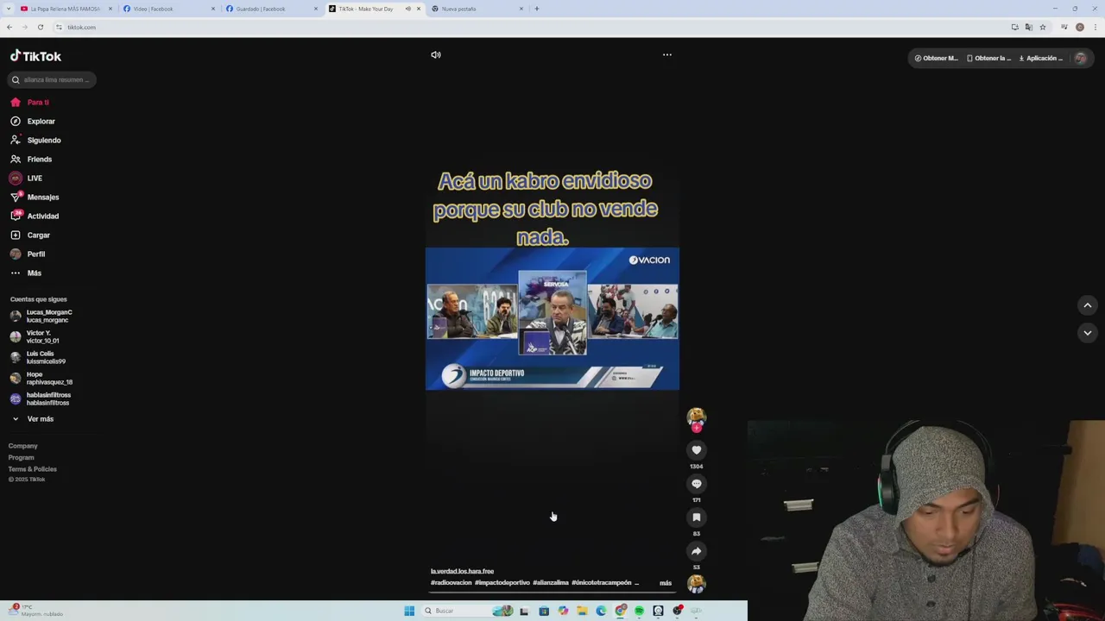The width and height of the screenshot is (1105, 621).
Task: Click the #impactodeportivo hashtag
Action: [502, 583]
